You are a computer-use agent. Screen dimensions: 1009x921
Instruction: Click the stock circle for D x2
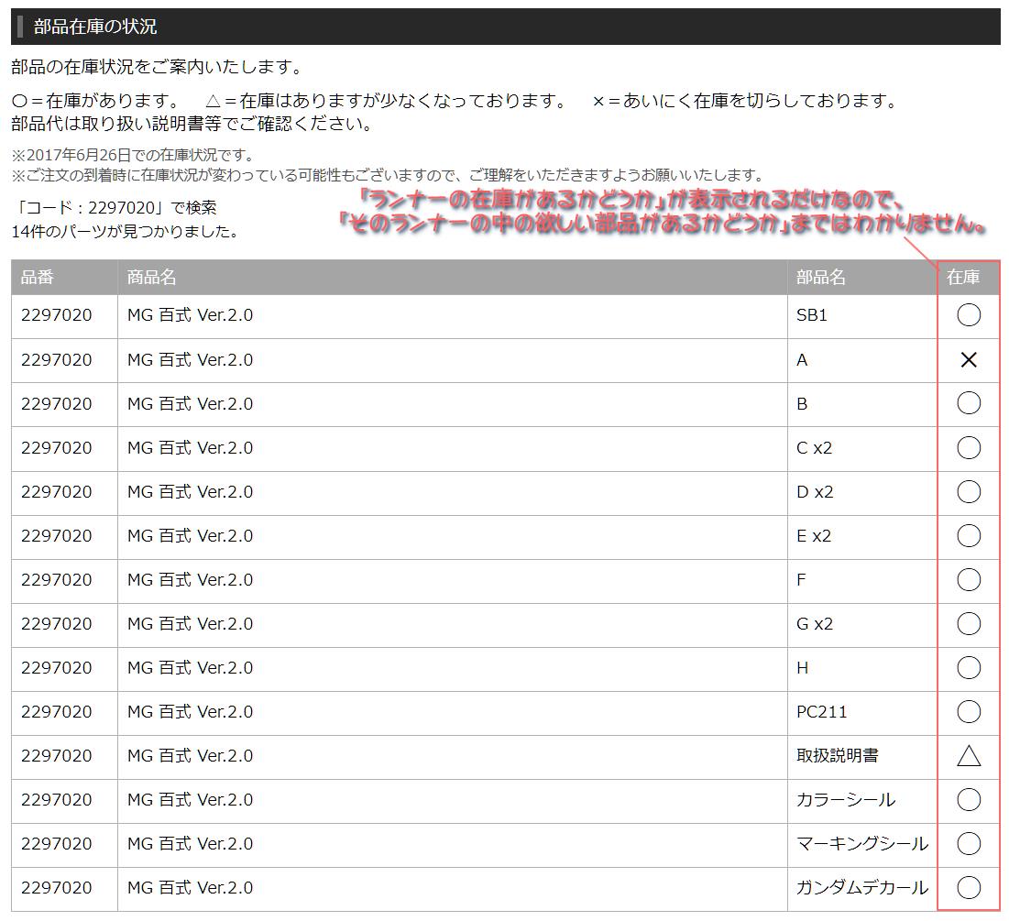(969, 492)
